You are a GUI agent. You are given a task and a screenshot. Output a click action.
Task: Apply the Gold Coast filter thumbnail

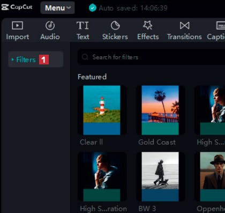[160, 110]
